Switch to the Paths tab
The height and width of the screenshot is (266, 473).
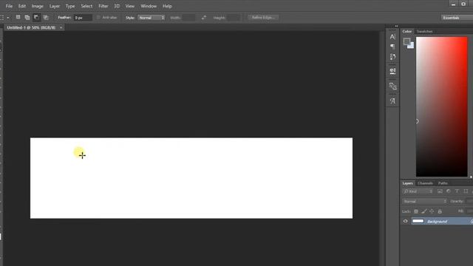pos(443,183)
